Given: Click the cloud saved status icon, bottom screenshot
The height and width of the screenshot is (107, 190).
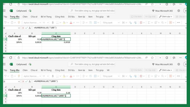Looking at the screenshot, I should [x=30, y=64].
